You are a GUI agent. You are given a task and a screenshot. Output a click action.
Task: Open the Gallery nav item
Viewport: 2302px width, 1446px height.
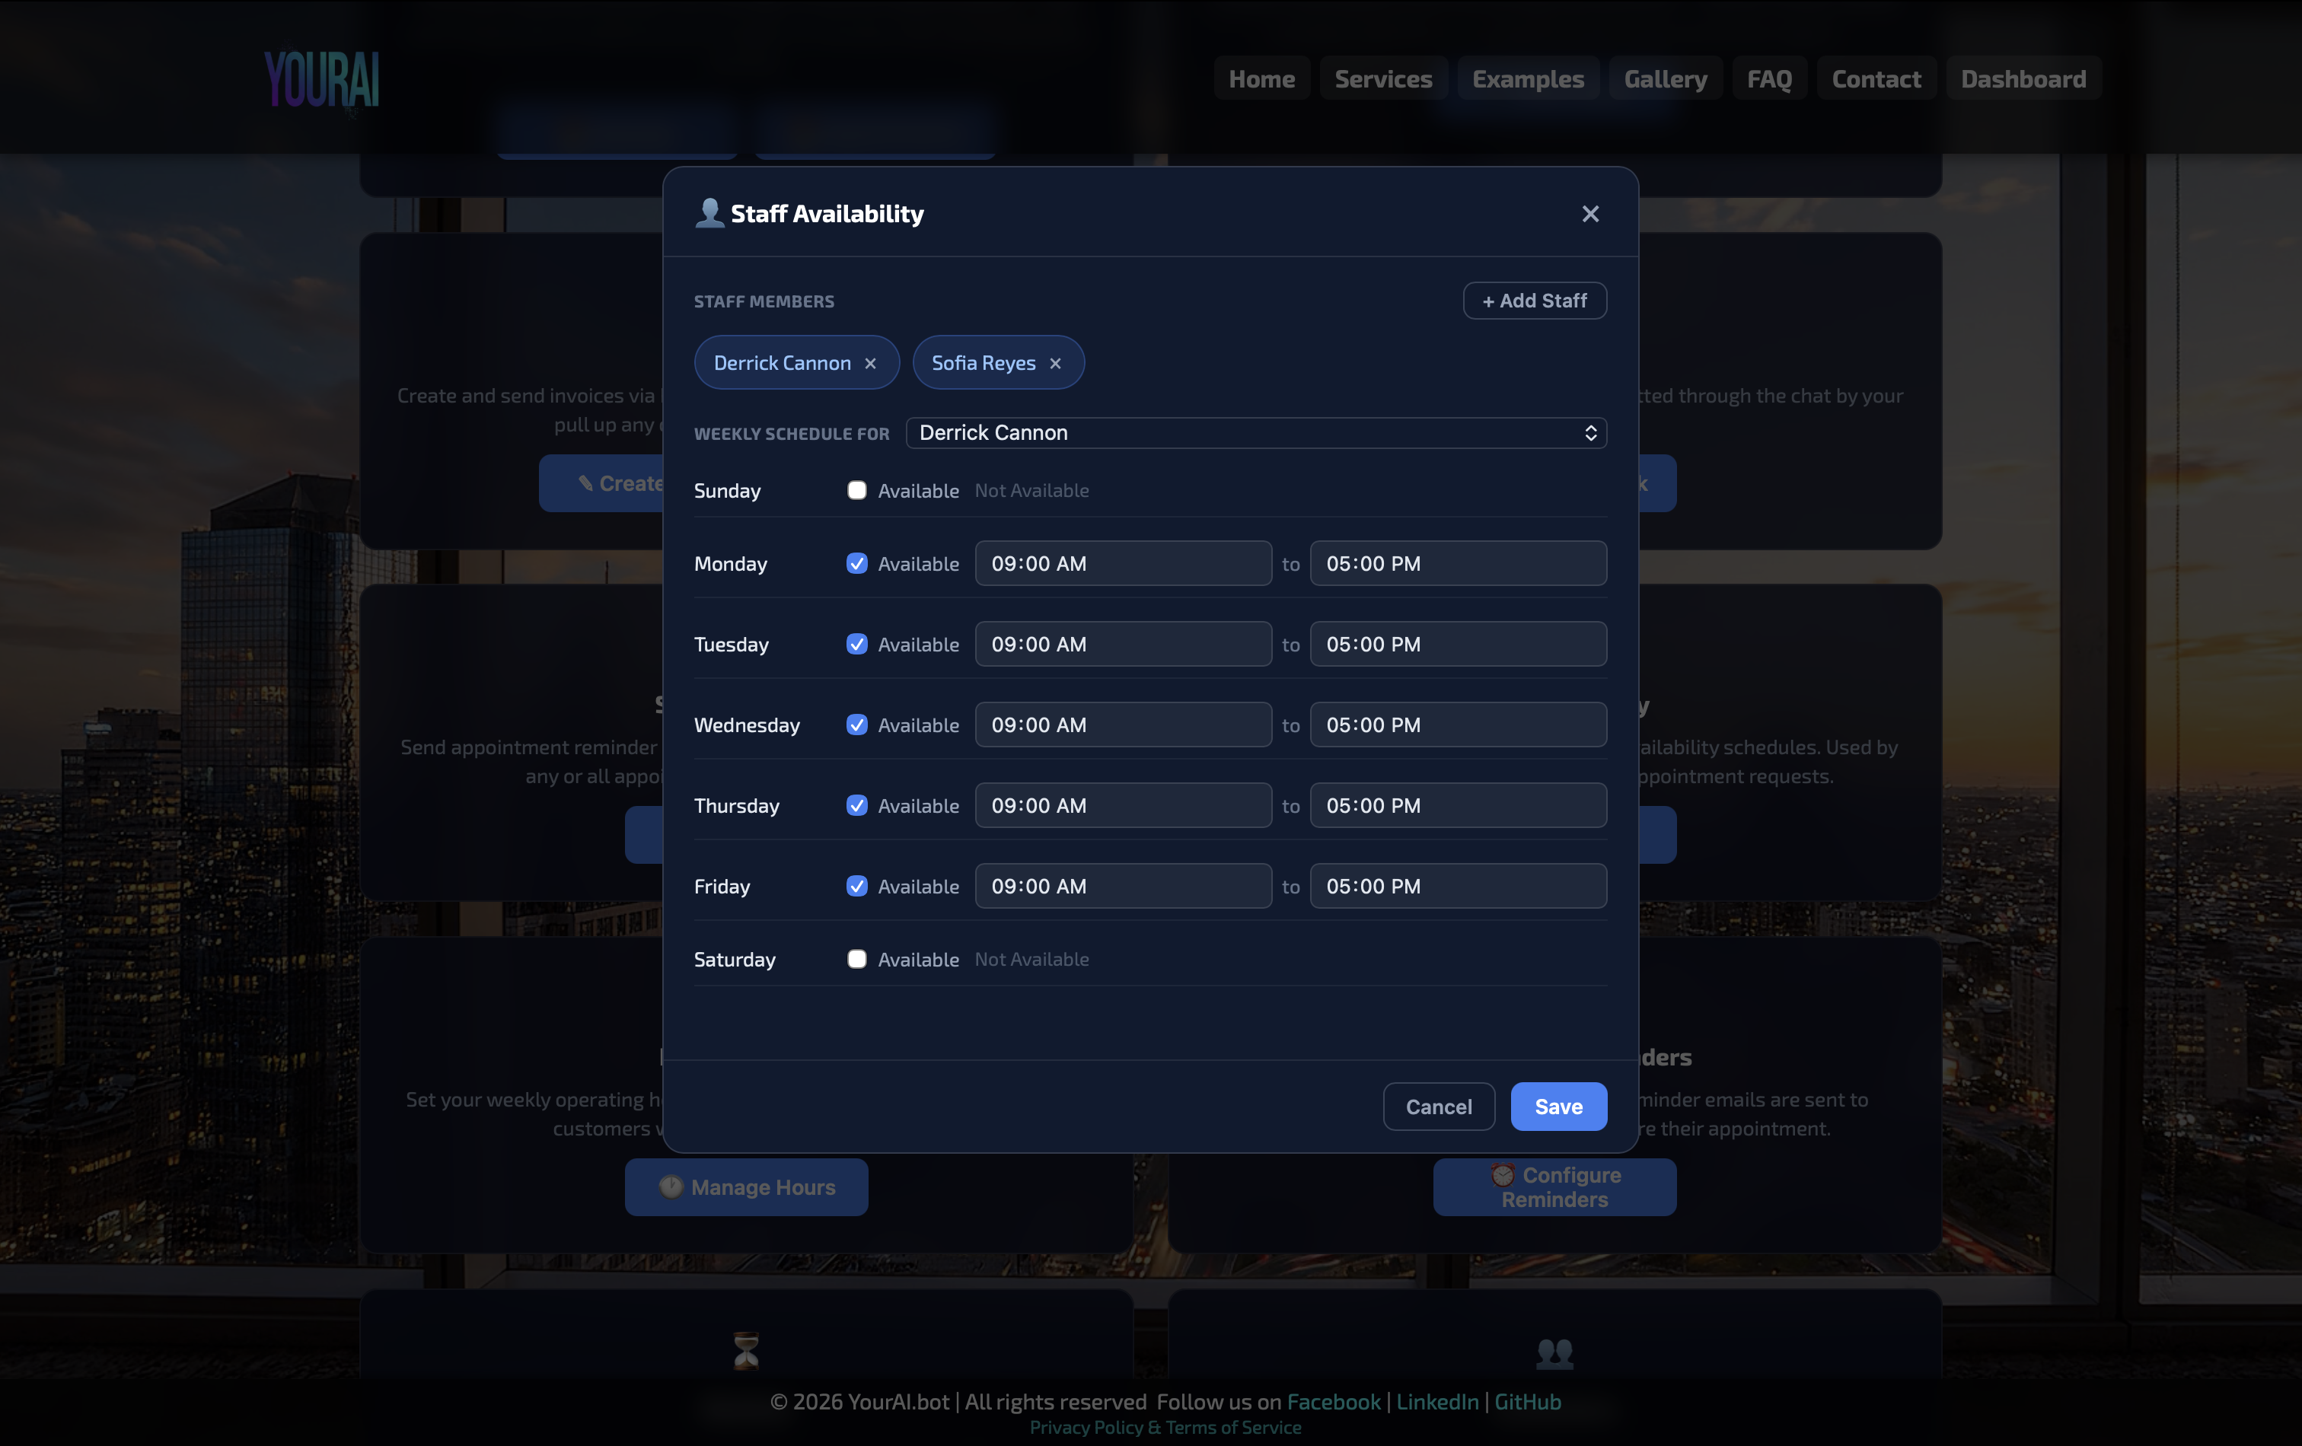[1666, 79]
